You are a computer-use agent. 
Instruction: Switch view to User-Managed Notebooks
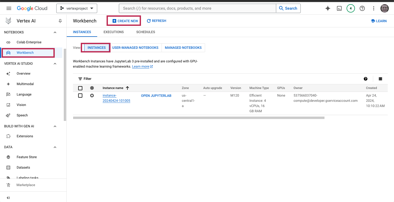point(135,48)
